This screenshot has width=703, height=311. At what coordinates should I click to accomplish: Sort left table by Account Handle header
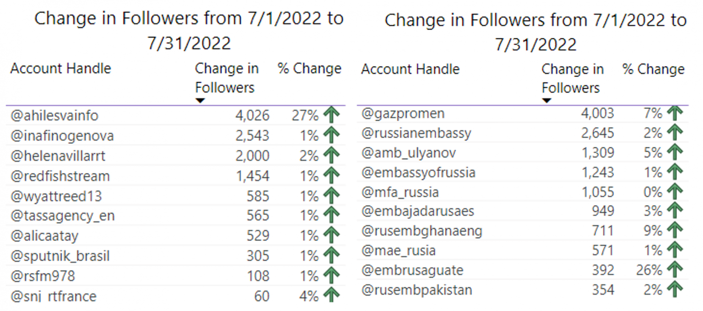(61, 69)
